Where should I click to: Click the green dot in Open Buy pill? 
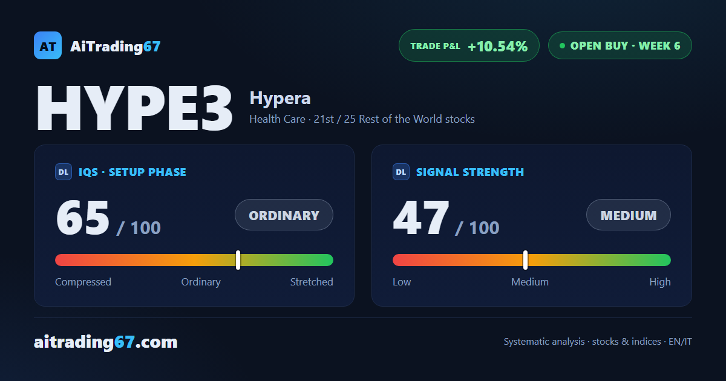click(x=562, y=45)
